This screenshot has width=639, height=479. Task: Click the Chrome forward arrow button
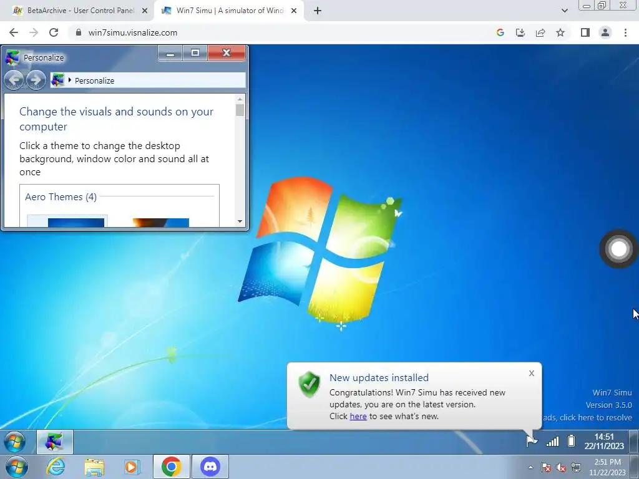click(x=34, y=32)
